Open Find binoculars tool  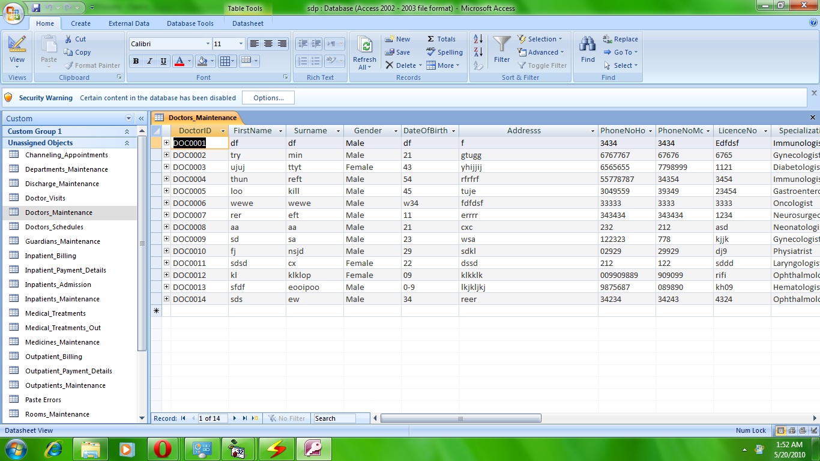588,49
